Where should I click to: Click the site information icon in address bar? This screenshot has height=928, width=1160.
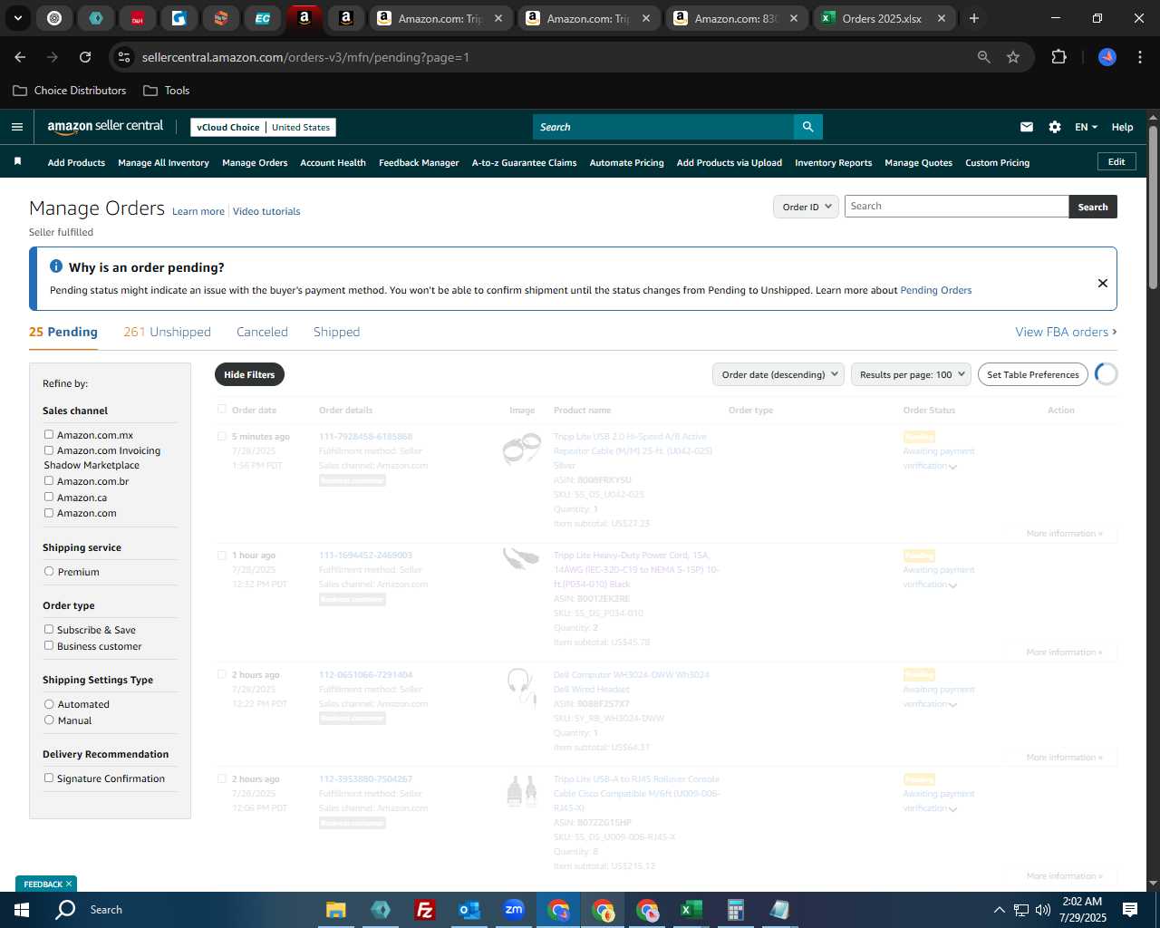click(124, 57)
